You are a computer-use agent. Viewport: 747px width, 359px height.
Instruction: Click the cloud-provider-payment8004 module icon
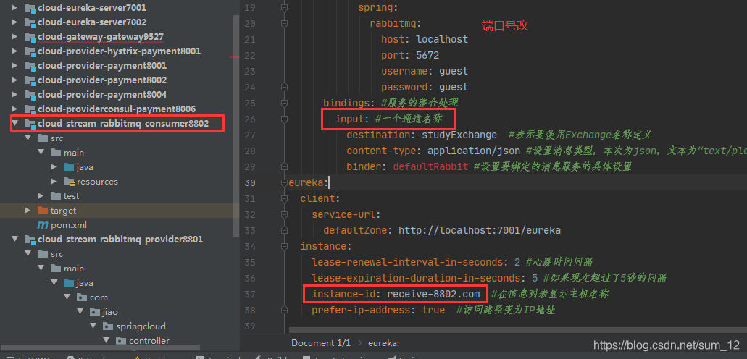click(30, 95)
